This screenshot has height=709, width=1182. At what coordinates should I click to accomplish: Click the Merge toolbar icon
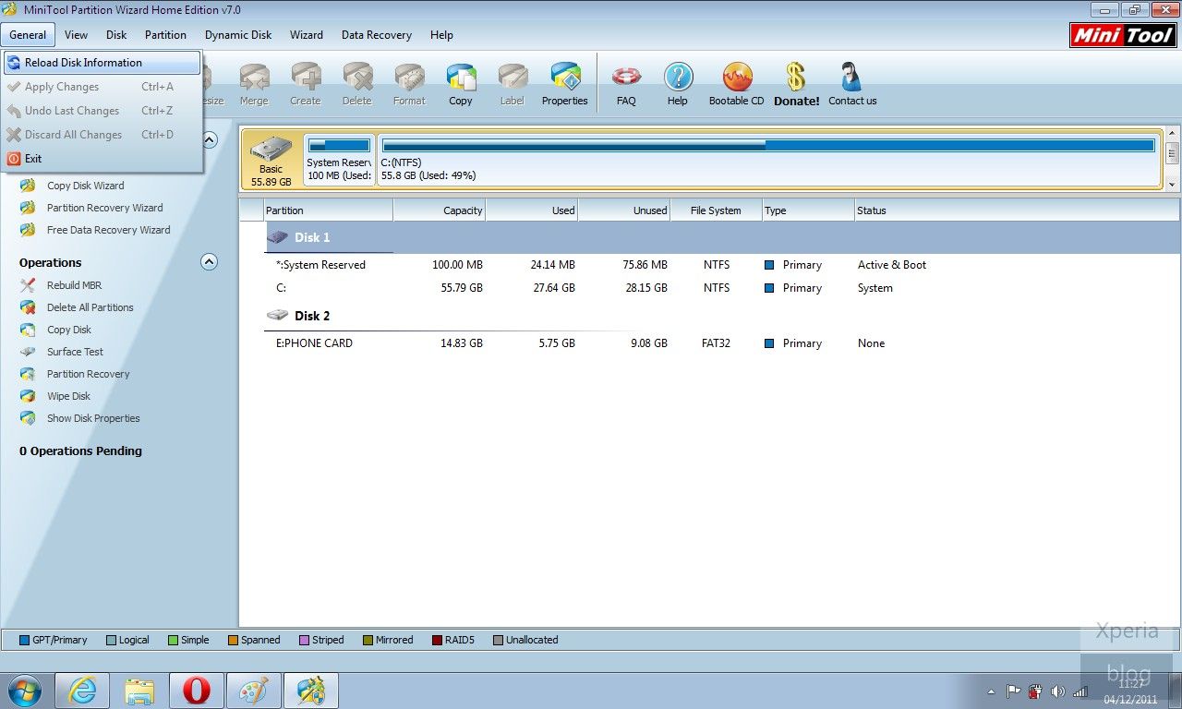coord(254,85)
